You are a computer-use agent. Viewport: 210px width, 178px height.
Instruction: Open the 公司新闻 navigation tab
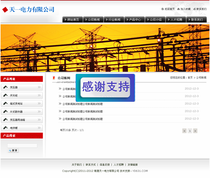(93, 20)
